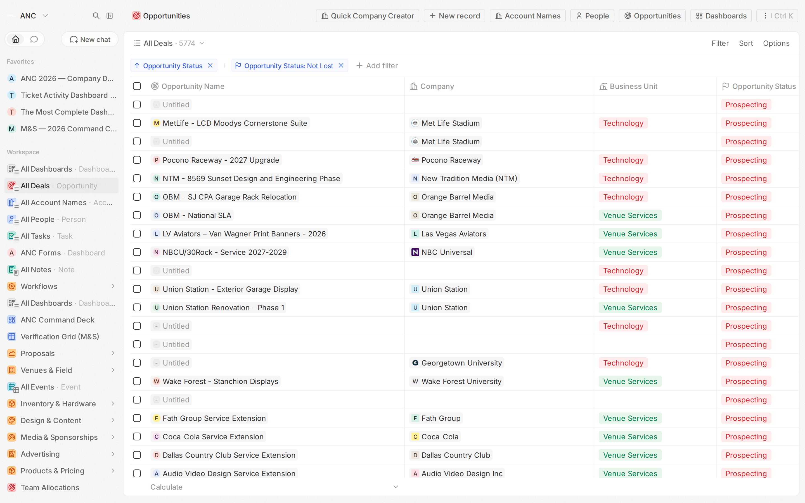Select the Wake Forest - Stanchion Displays checkbox
The width and height of the screenshot is (805, 503).
point(137,381)
